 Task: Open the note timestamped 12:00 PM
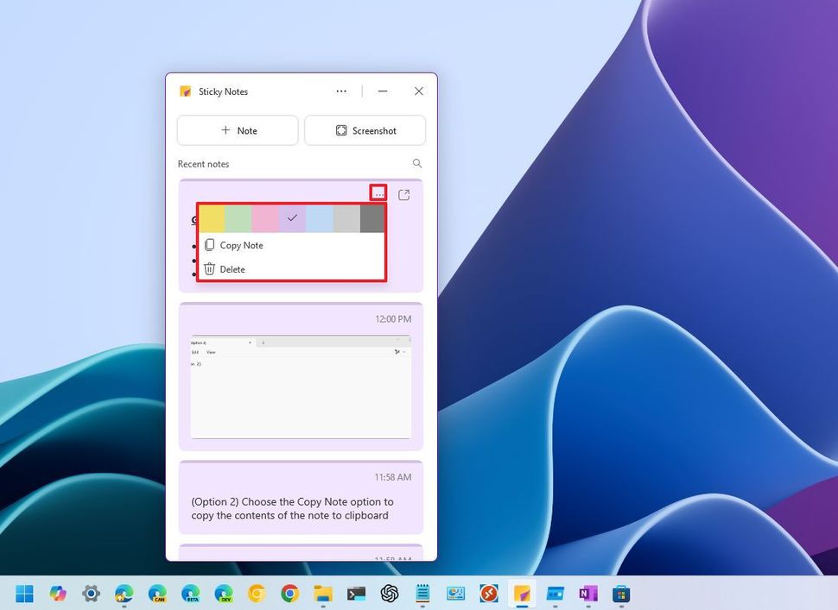click(x=301, y=377)
